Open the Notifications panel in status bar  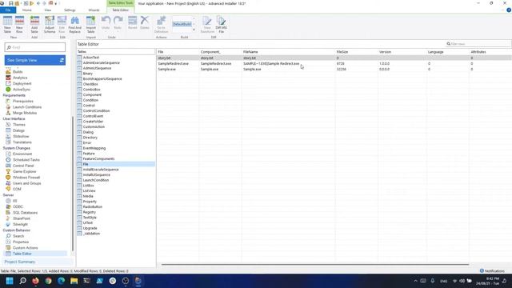[x=492, y=271]
